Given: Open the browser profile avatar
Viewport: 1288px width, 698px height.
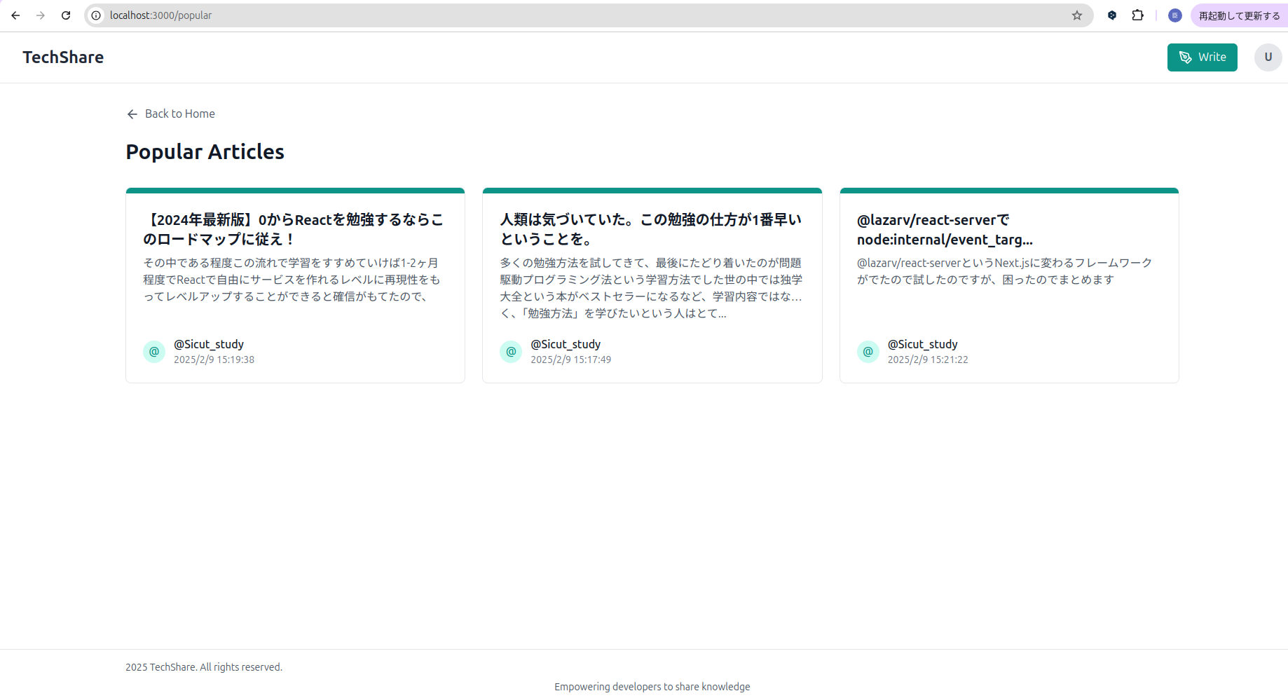Looking at the screenshot, I should [x=1175, y=15].
